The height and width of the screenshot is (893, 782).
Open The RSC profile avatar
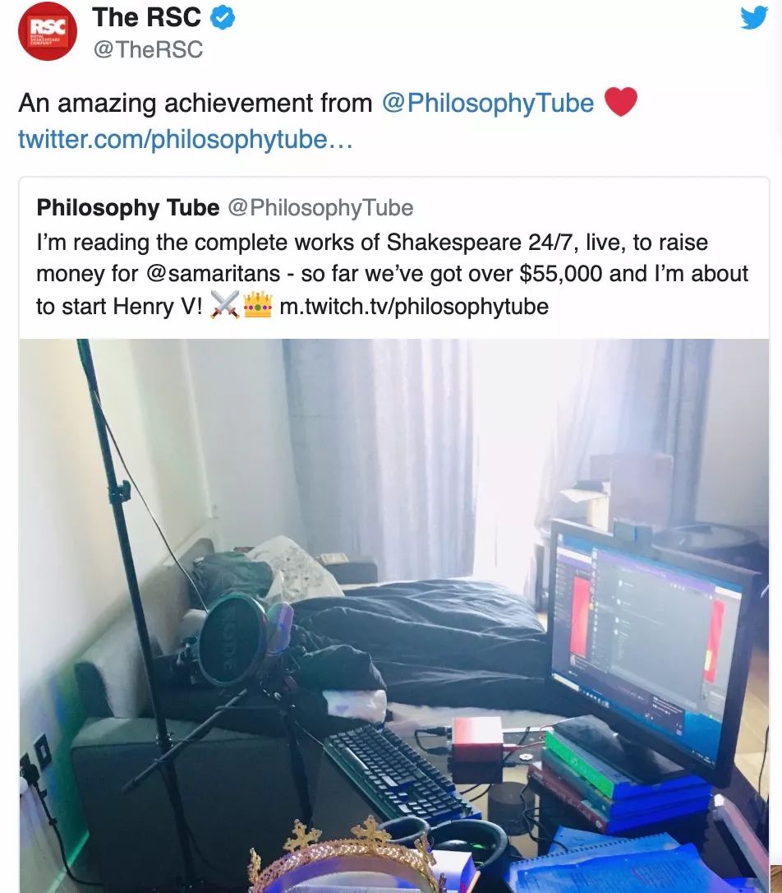pos(47,31)
